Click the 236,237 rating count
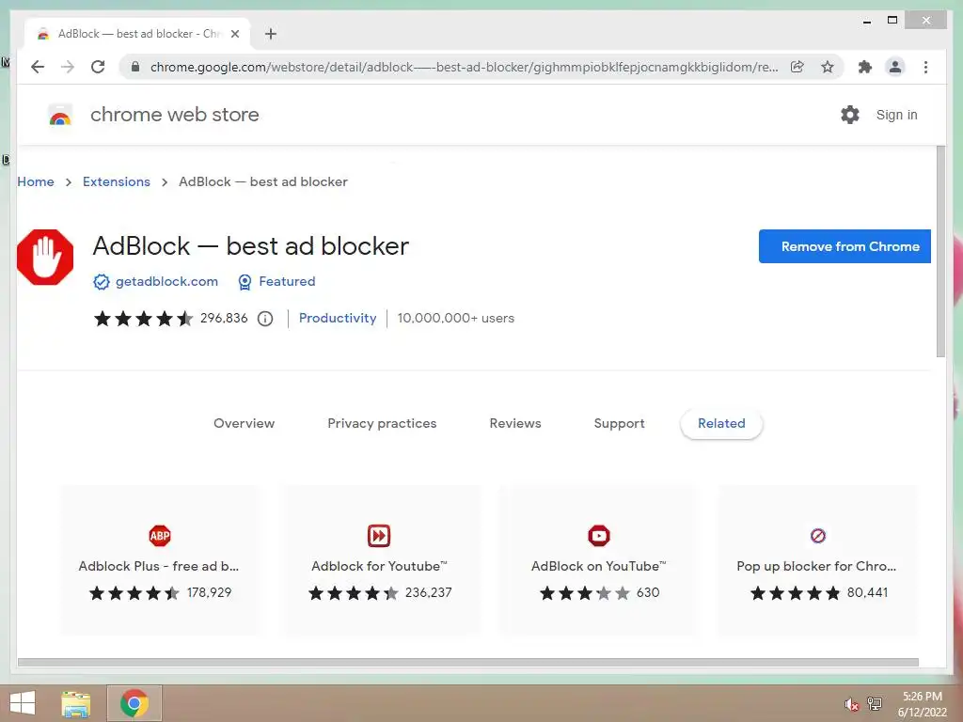The width and height of the screenshot is (963, 722). tap(428, 592)
